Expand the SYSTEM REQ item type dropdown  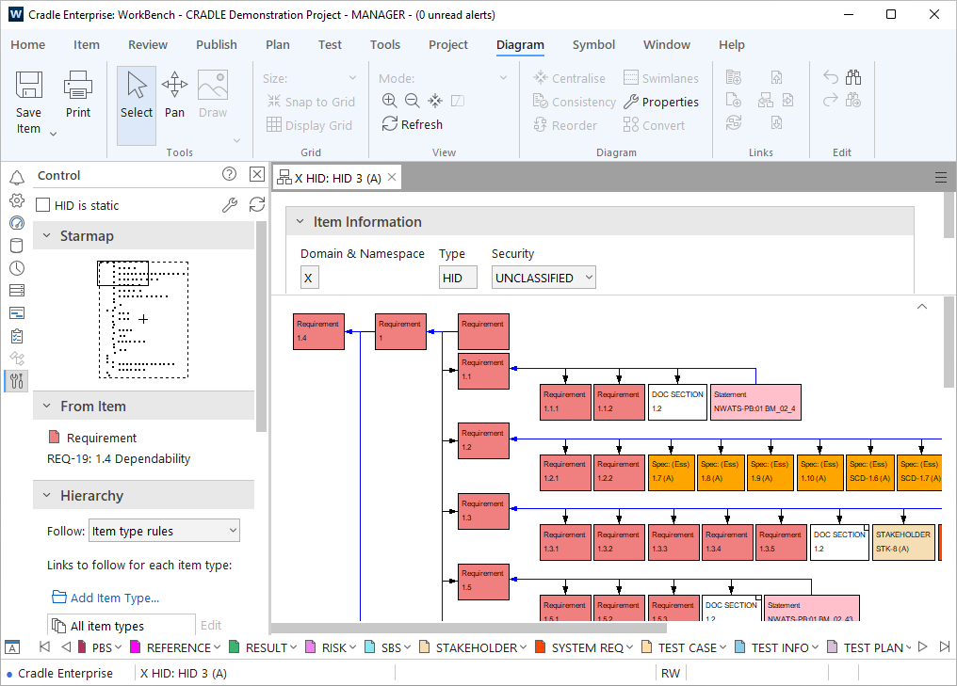tap(629, 647)
